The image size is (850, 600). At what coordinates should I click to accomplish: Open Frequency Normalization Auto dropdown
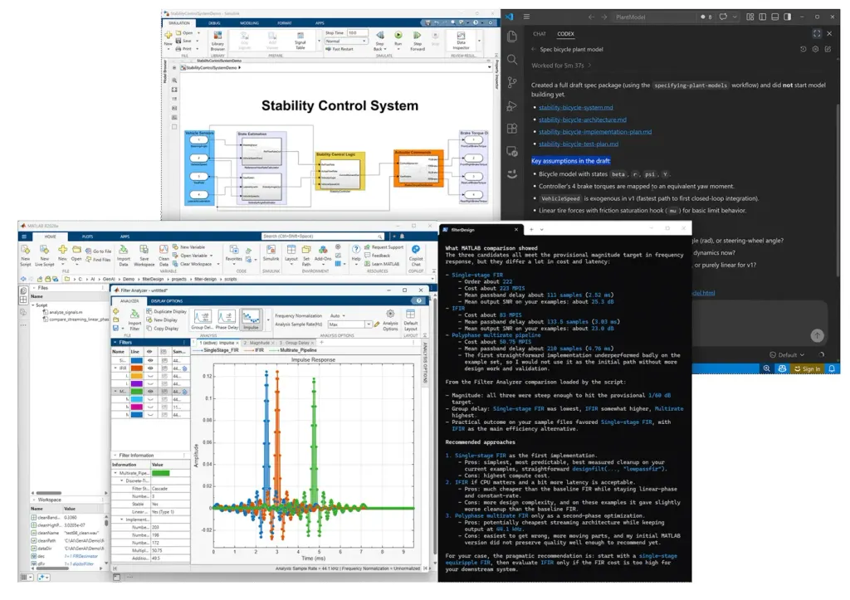tap(338, 315)
